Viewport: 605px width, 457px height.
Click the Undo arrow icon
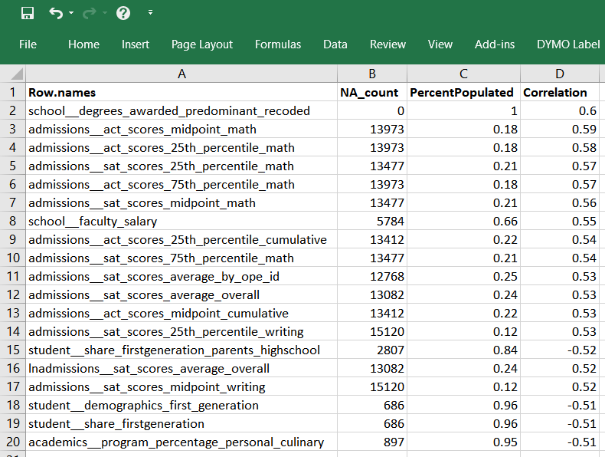coord(55,13)
